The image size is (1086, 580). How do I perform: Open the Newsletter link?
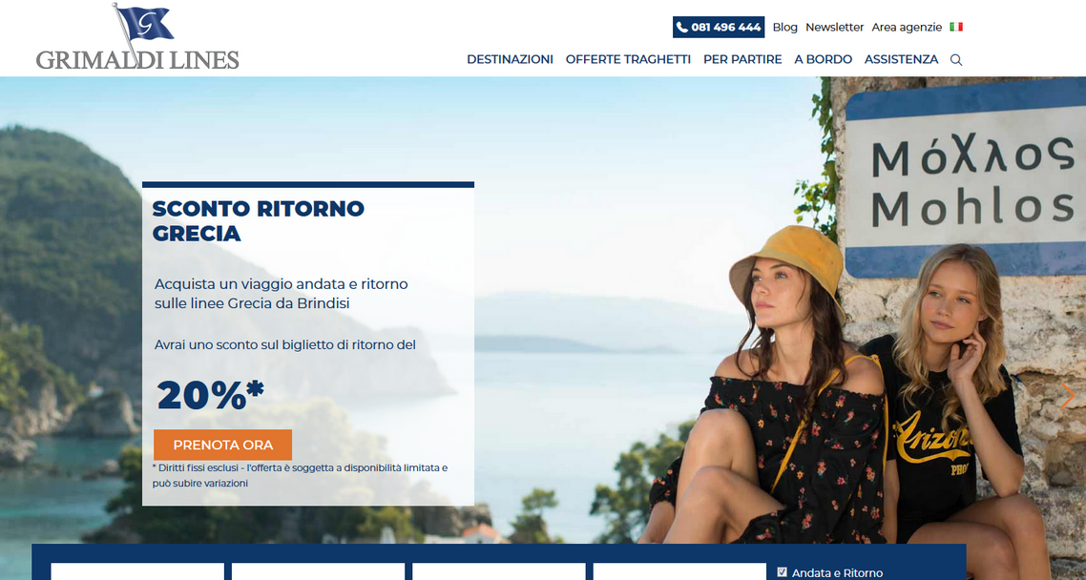pyautogui.click(x=835, y=27)
